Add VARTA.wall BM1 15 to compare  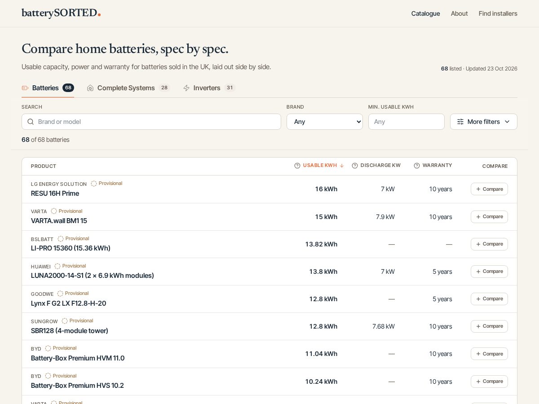click(489, 217)
